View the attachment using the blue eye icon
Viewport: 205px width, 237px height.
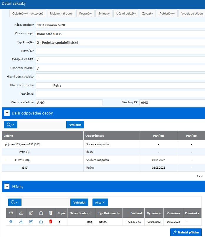[x=11, y=222]
